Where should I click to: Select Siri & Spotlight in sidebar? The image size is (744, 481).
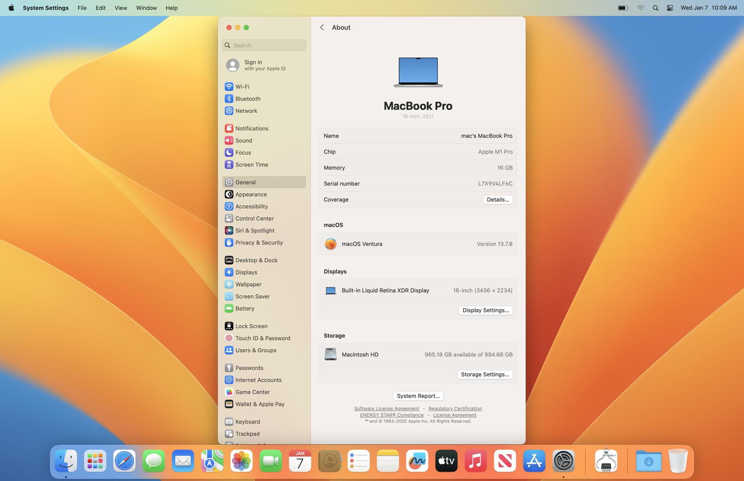point(255,231)
